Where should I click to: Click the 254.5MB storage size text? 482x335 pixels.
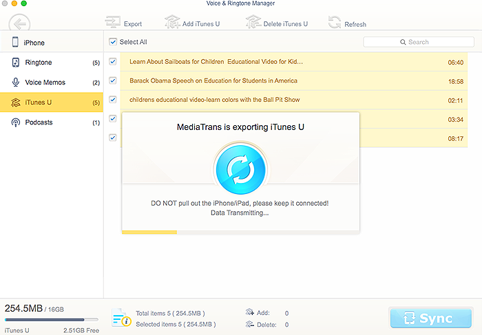pyautogui.click(x=23, y=308)
